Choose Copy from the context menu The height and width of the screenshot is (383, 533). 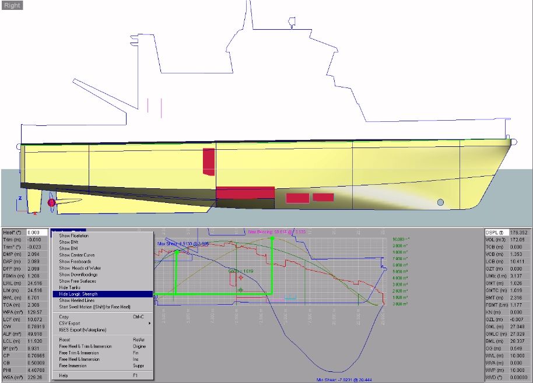[x=64, y=317]
